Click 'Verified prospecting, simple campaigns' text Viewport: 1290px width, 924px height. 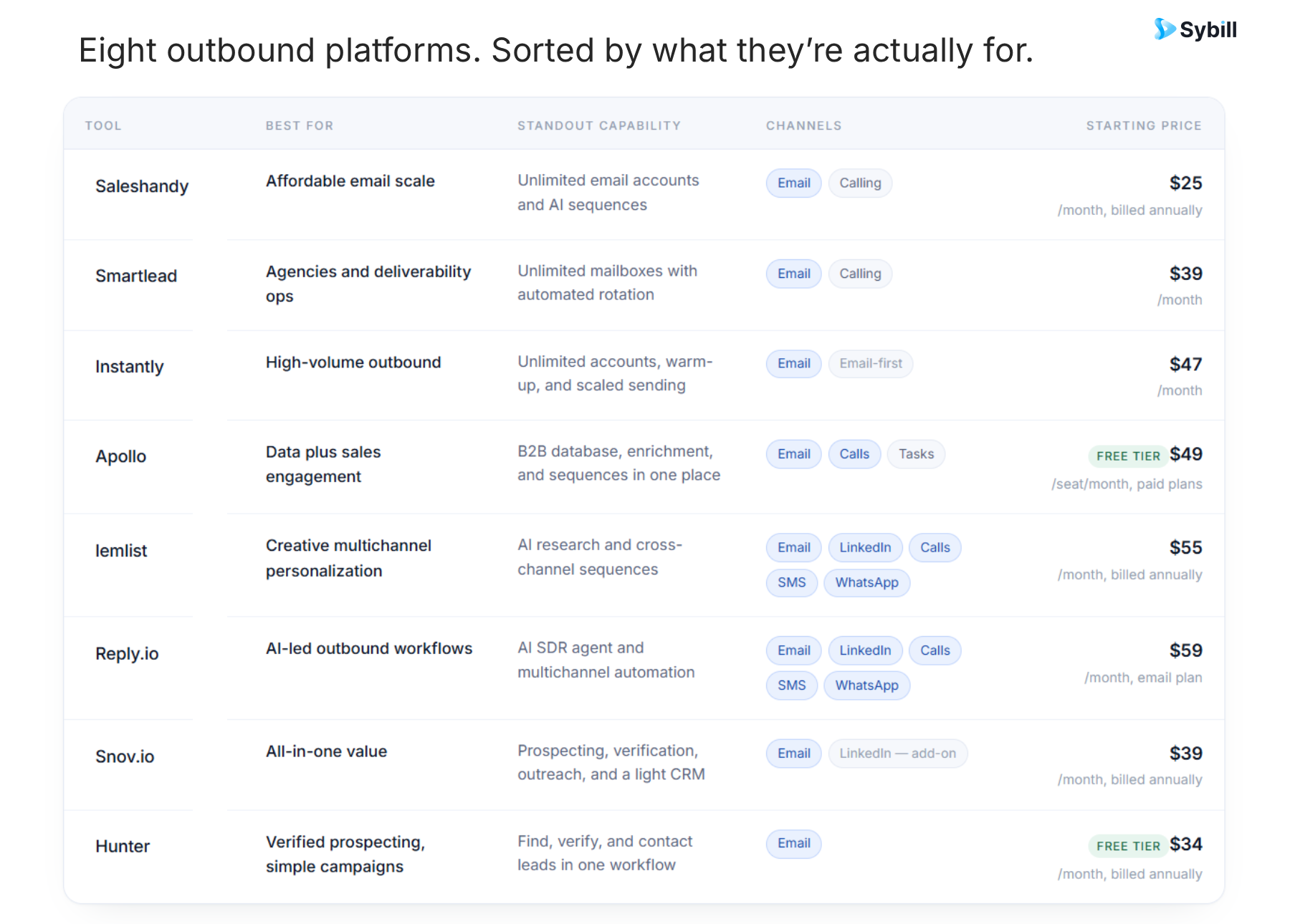pyautogui.click(x=345, y=854)
